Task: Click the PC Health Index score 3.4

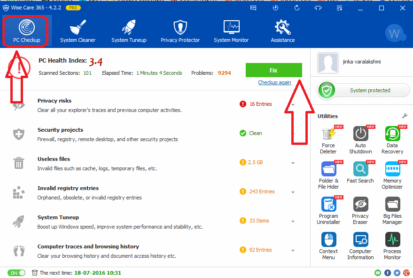Action: point(96,62)
